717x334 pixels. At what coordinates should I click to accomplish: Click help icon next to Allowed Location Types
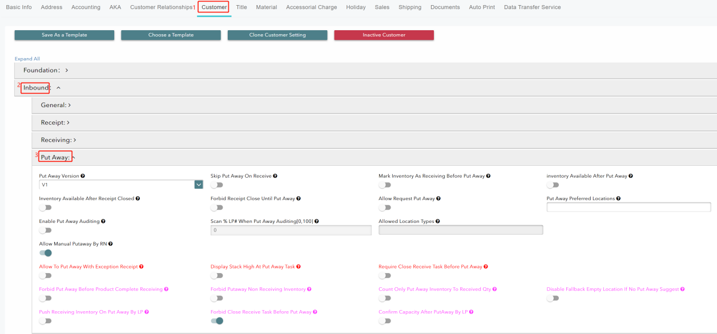438,221
